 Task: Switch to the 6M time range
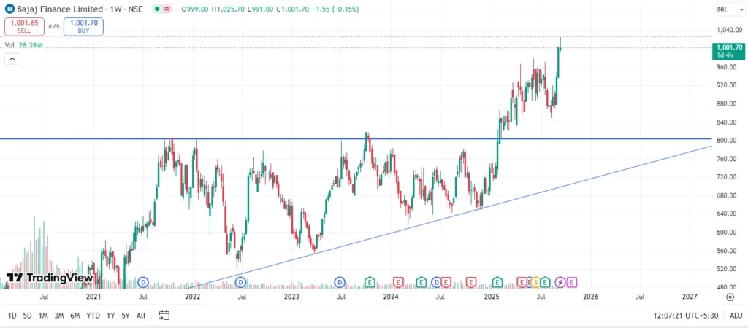[x=75, y=315]
